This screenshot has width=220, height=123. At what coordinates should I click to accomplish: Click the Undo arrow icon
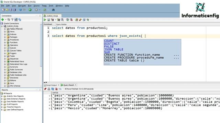[x=20, y=10]
